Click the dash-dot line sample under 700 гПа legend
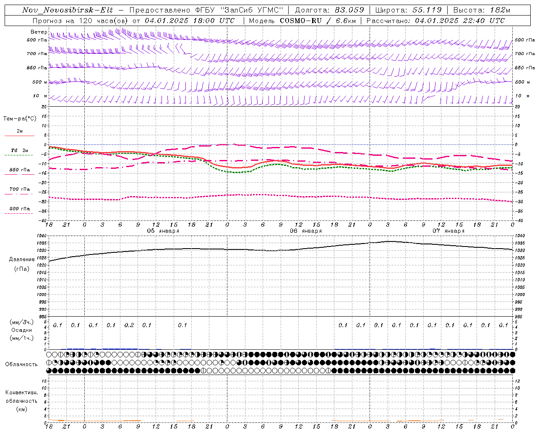537x430 pixels. [19, 194]
